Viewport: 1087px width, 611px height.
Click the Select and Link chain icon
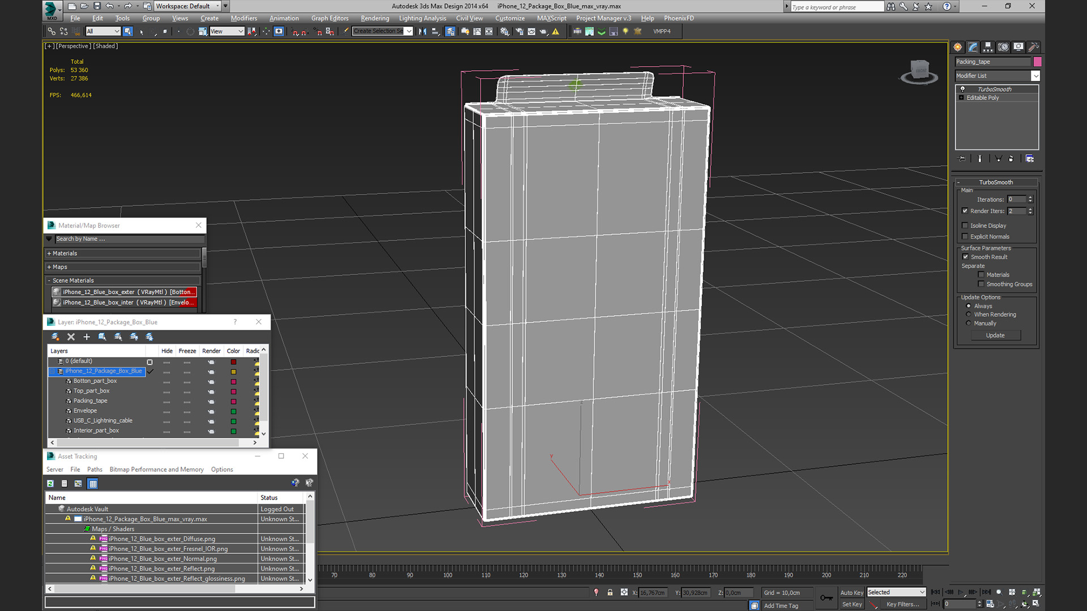click(52, 32)
